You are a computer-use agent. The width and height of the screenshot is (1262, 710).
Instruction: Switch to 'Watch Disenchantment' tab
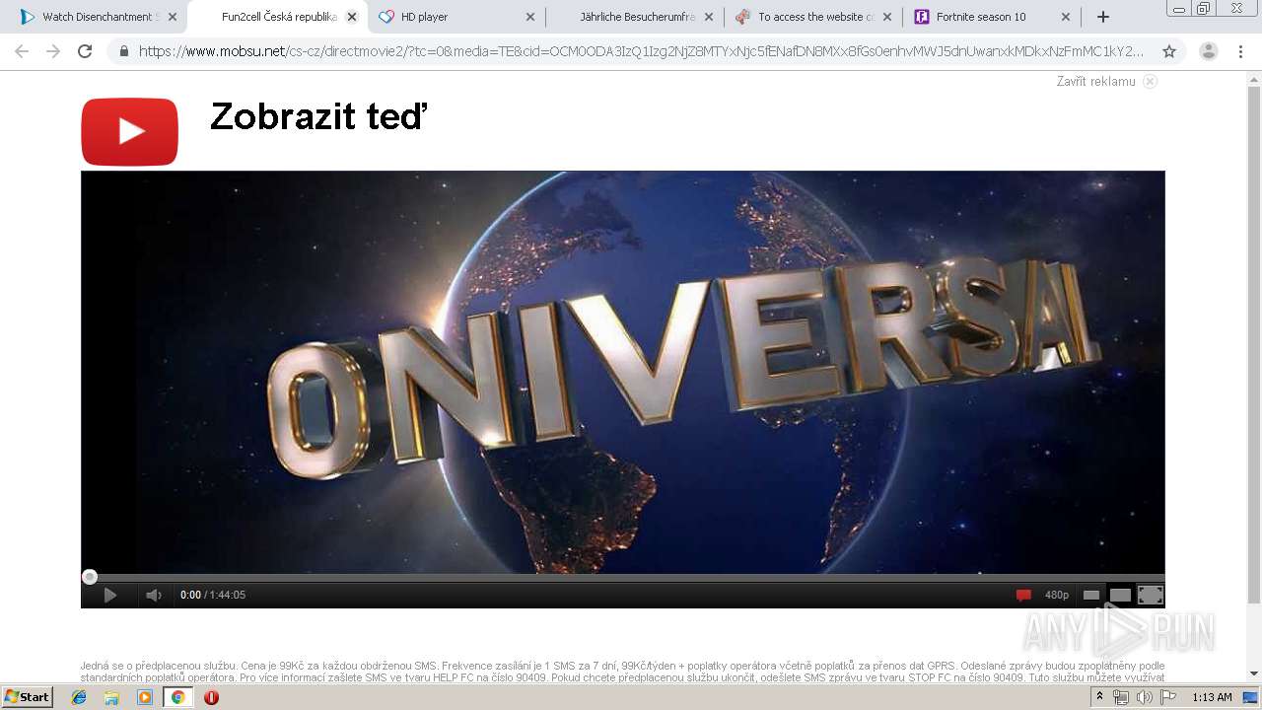(101, 17)
